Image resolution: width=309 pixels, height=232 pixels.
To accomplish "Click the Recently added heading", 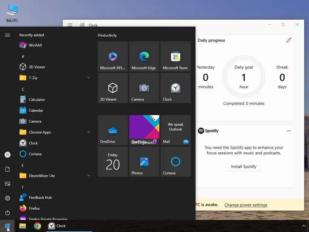I will [31, 35].
